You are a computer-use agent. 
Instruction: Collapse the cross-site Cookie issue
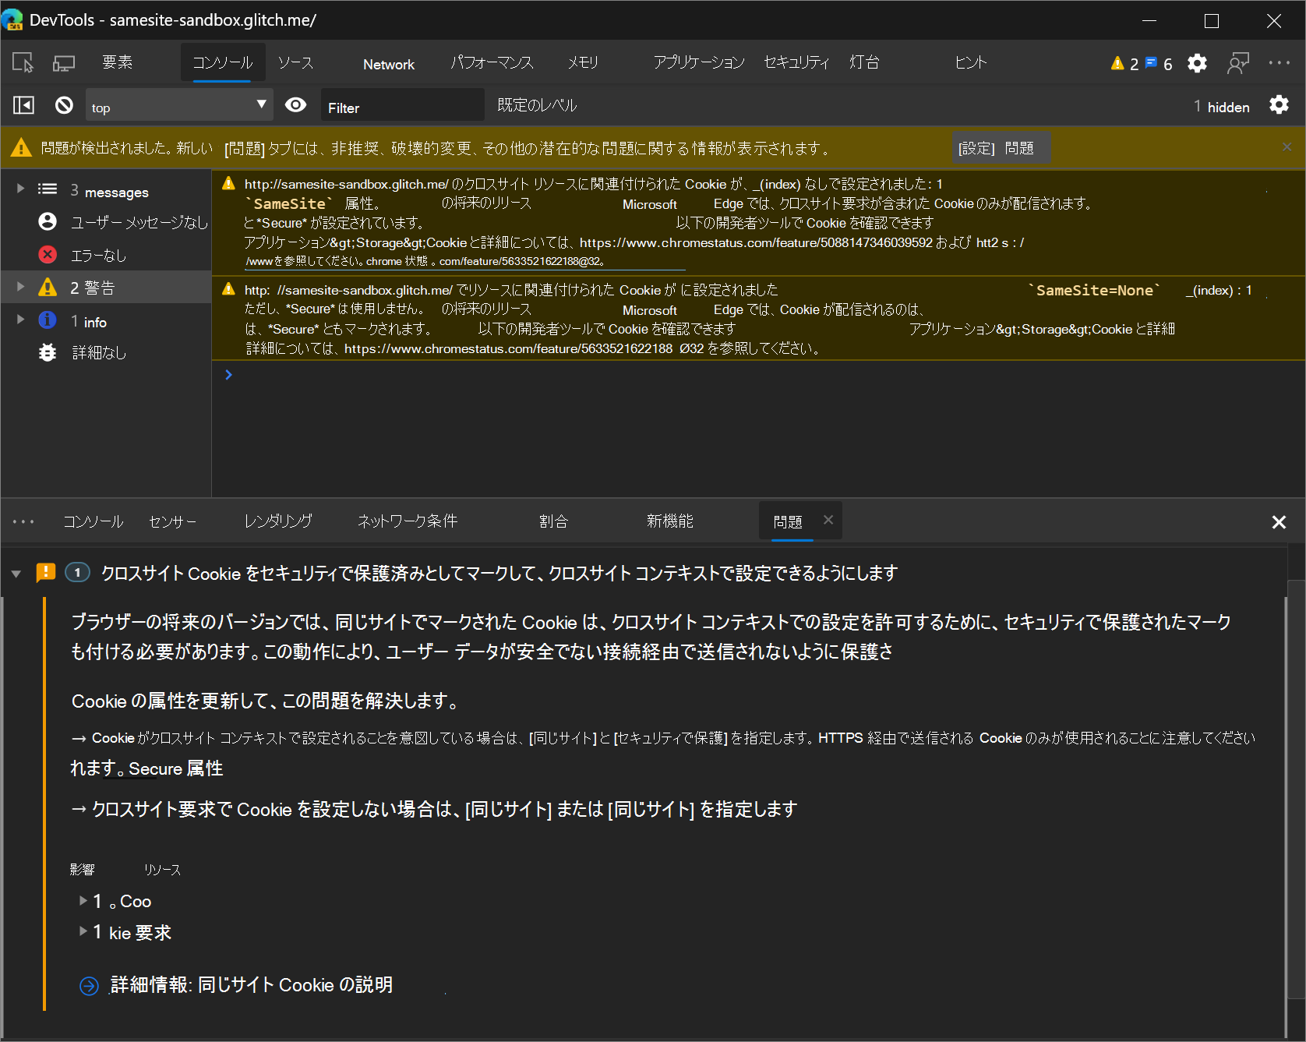(16, 574)
